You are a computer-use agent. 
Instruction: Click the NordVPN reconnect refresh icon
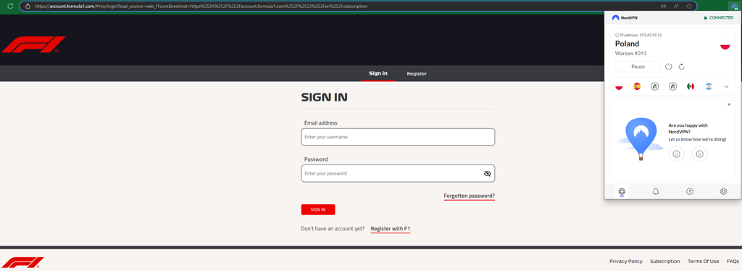pyautogui.click(x=681, y=66)
